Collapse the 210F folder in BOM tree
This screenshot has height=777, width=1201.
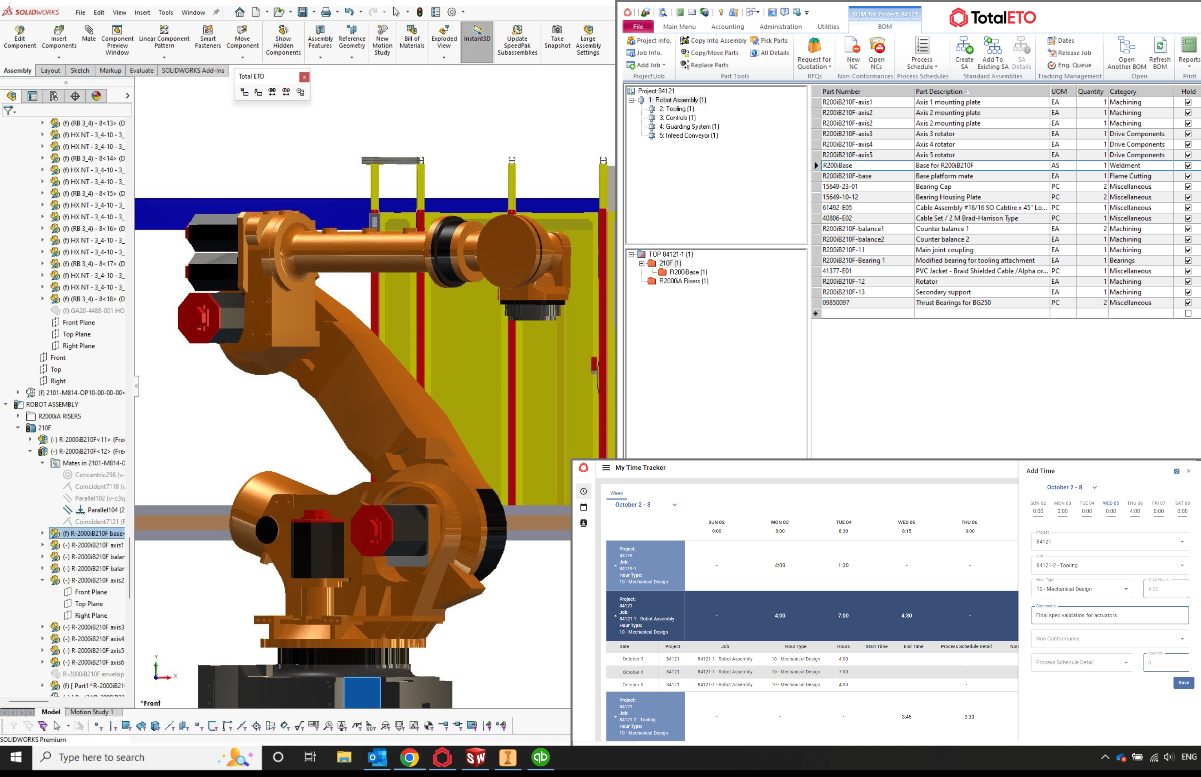(641, 263)
